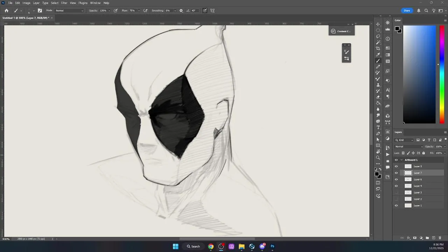Show Layer 2 visibility box
The width and height of the screenshot is (448, 252).
pyautogui.click(x=396, y=199)
